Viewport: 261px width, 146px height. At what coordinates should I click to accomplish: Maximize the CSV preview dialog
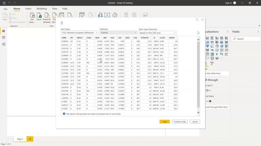tap(197, 19)
